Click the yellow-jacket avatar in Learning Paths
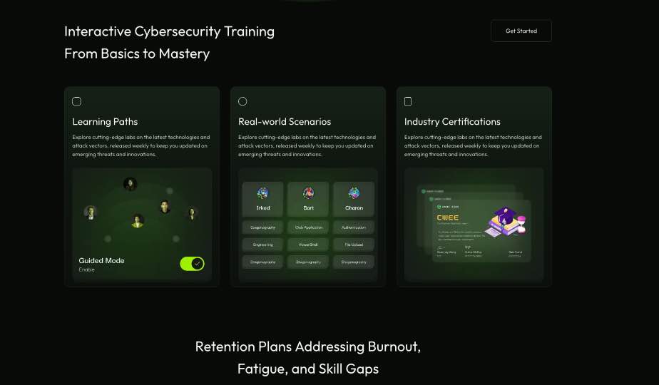This screenshot has height=385, width=659. [138, 220]
